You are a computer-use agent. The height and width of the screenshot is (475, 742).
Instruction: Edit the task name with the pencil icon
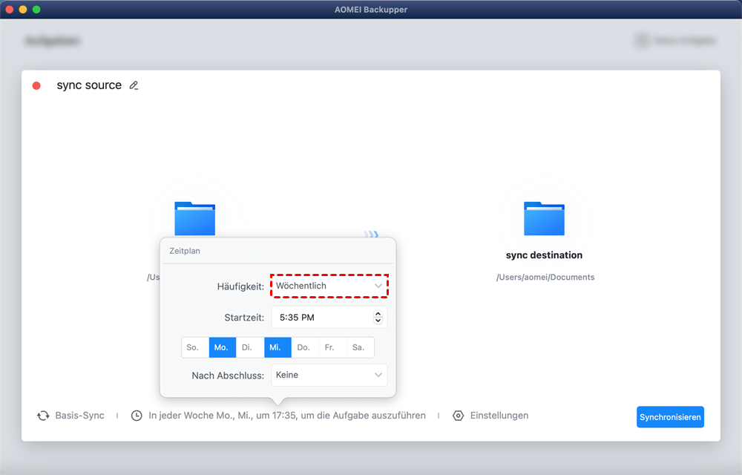[x=134, y=85]
